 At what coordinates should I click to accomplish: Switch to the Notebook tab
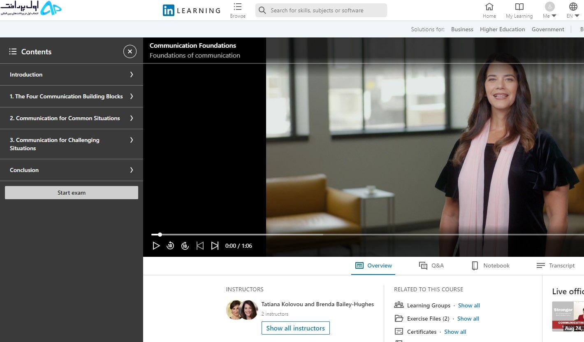[x=491, y=265]
